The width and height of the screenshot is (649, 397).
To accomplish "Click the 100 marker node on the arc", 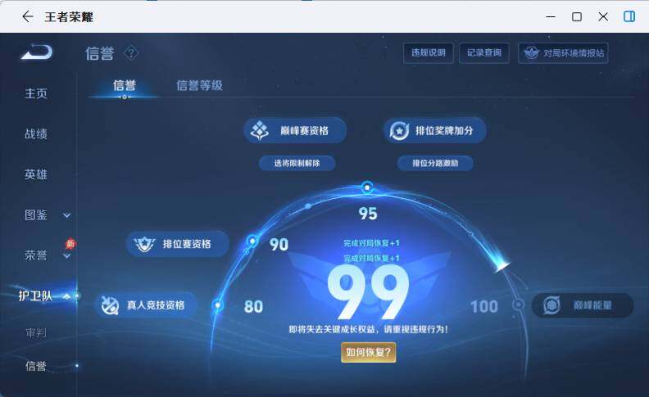I will pyautogui.click(x=518, y=305).
